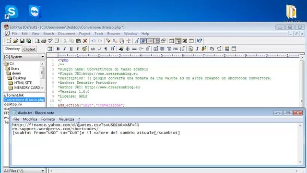Click the directory tree scrollbar down arrow
Screen dimensions: 307x173
[x=42, y=88]
